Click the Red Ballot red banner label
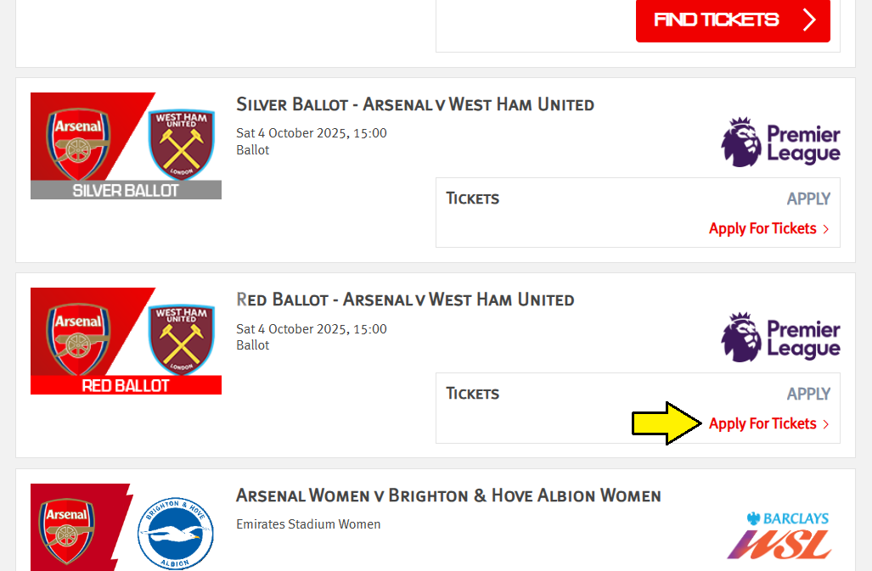Image resolution: width=872 pixels, height=571 pixels. coord(126,385)
